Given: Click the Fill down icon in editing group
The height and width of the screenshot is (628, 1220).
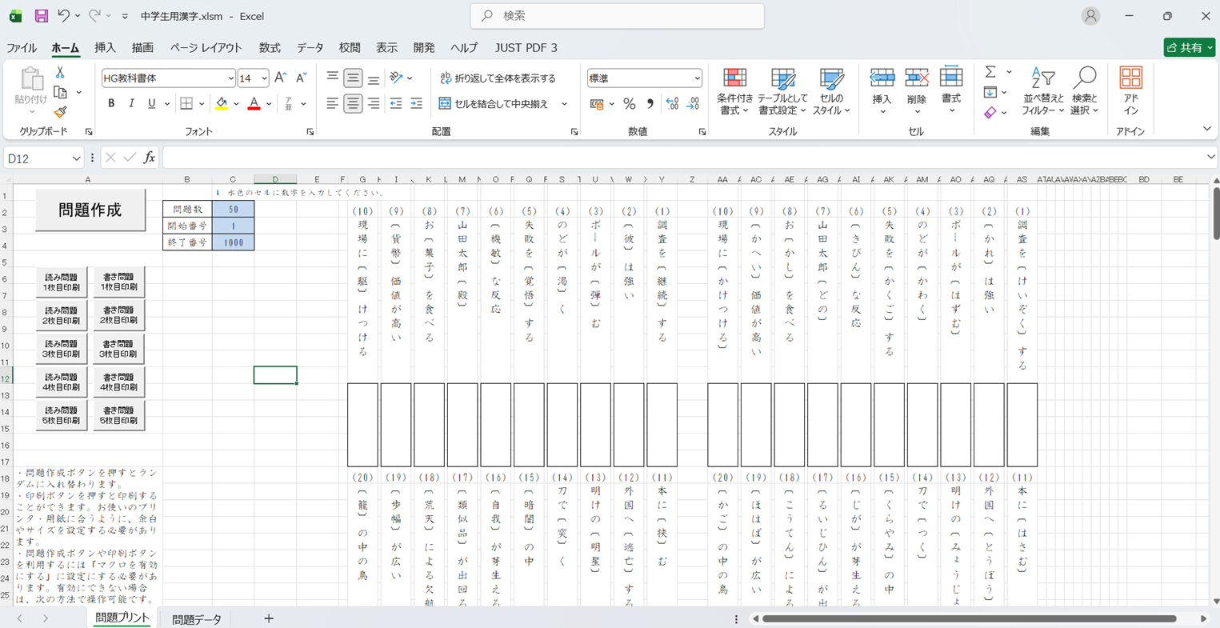Looking at the screenshot, I should [x=990, y=93].
